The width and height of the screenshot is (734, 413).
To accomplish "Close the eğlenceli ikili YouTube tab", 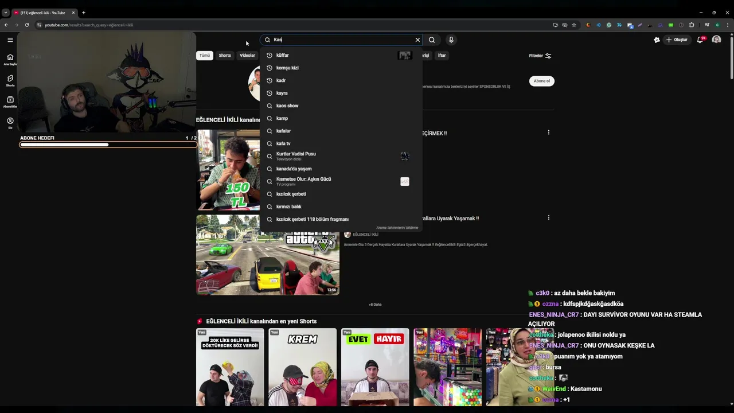I will (x=73, y=13).
